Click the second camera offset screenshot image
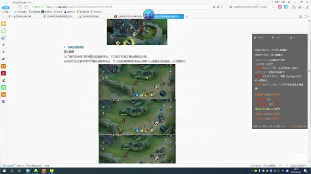Image resolution: width=311 pixels, height=174 pixels. [x=137, y=117]
